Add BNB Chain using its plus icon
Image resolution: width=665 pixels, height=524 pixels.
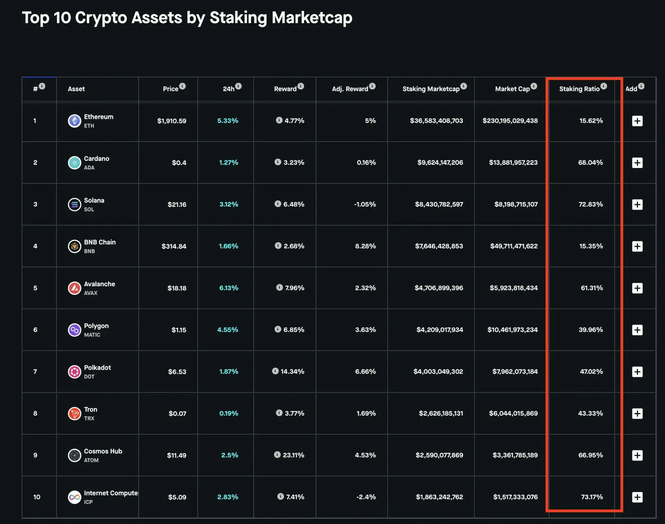637,246
